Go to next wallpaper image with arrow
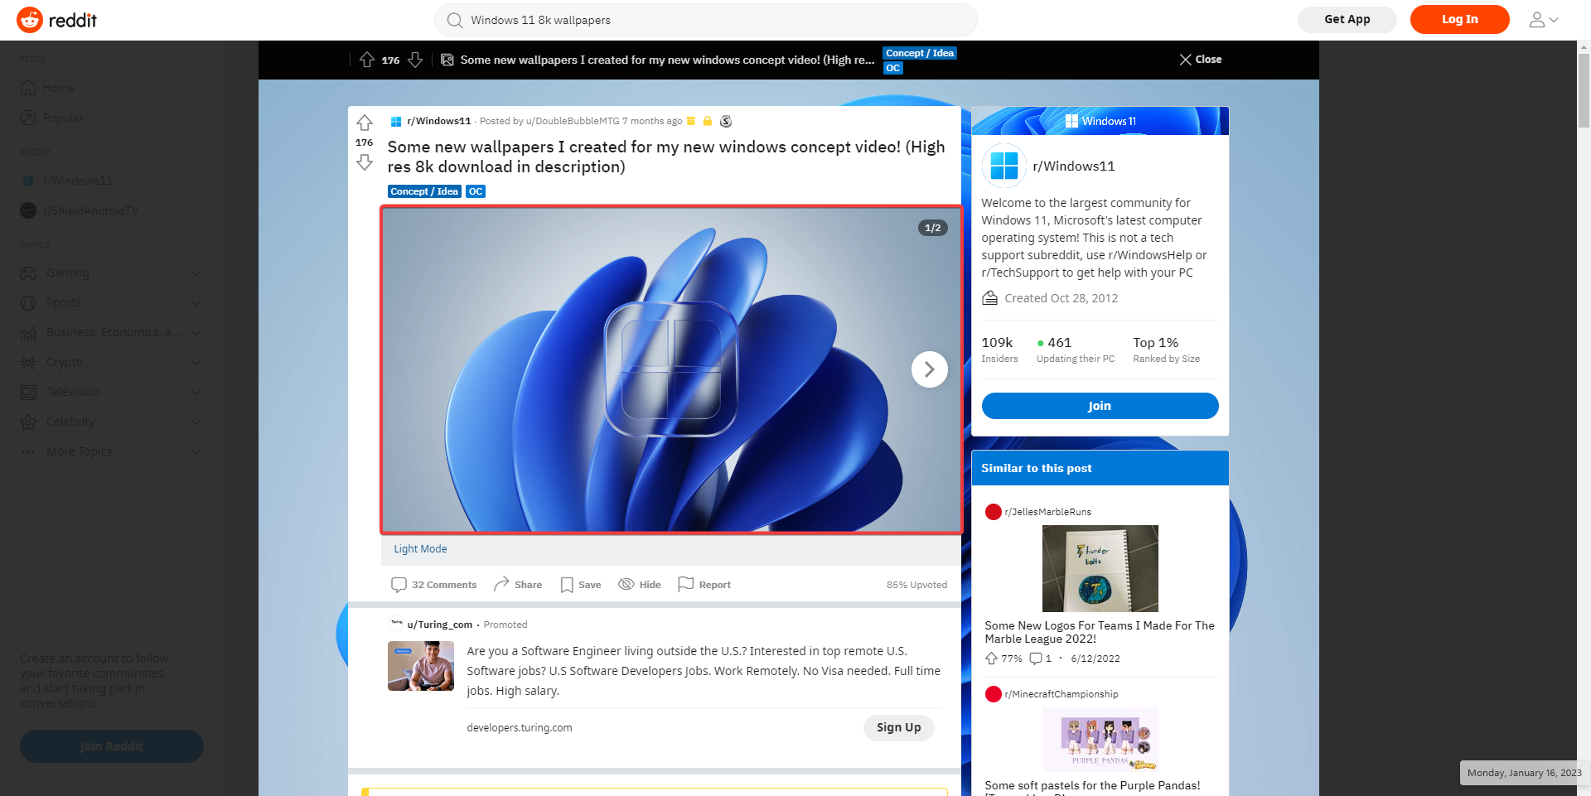Image resolution: width=1591 pixels, height=796 pixels. tap(929, 369)
